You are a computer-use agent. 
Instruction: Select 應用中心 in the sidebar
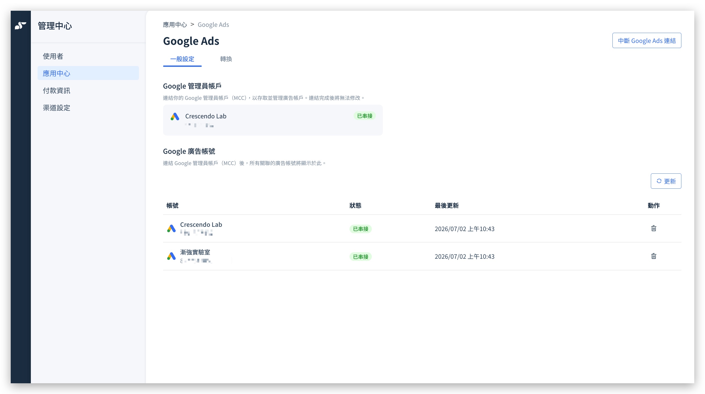pyautogui.click(x=88, y=73)
